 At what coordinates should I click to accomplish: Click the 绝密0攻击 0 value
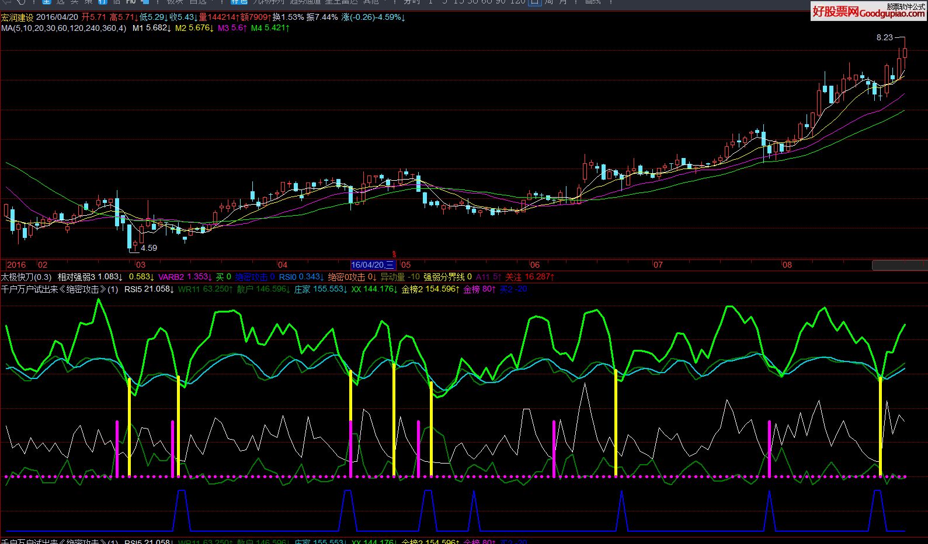[352, 277]
